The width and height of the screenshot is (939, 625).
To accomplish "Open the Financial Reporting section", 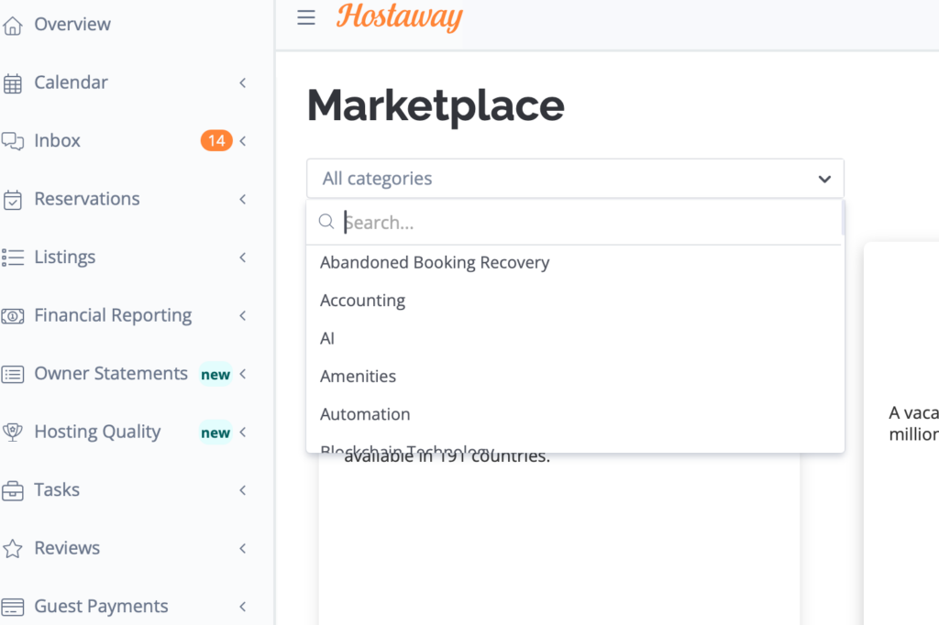I will [113, 315].
